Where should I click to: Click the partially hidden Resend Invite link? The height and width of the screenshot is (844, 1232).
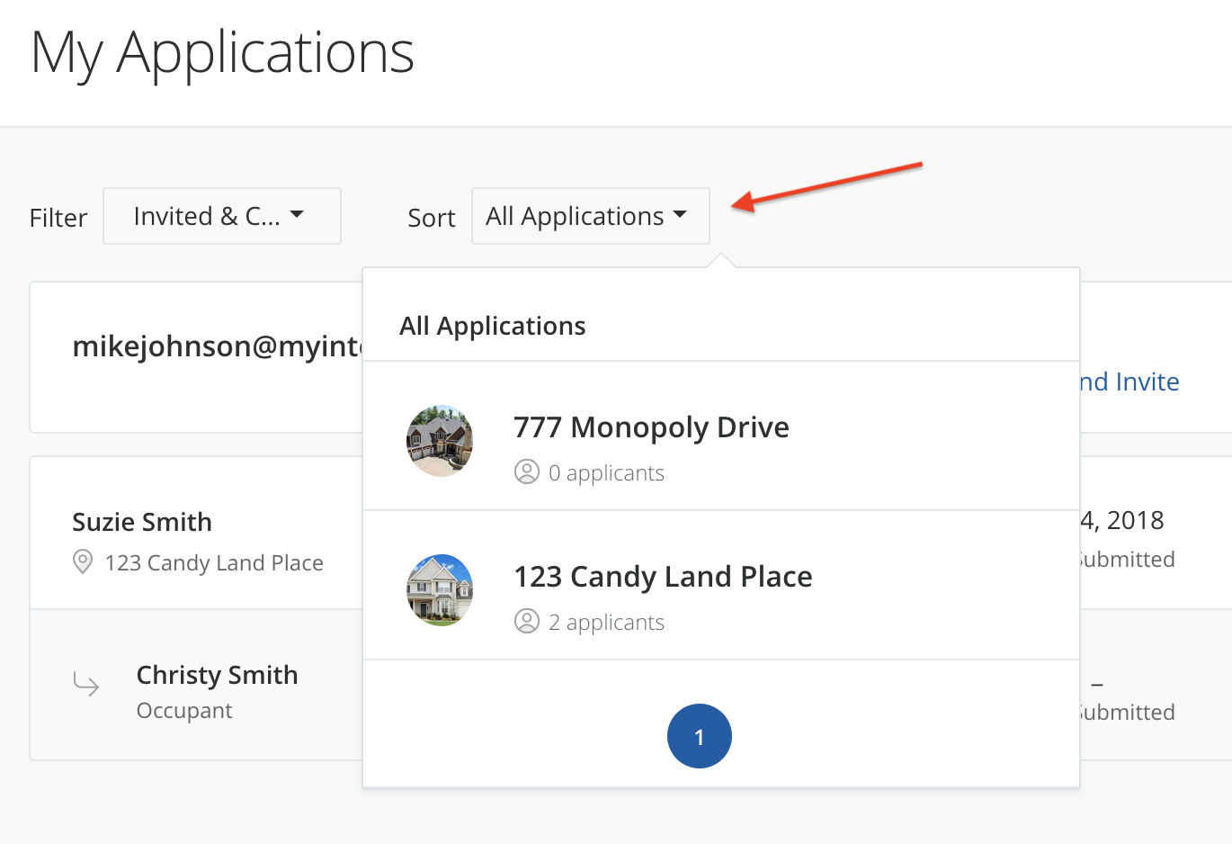click(x=1129, y=382)
